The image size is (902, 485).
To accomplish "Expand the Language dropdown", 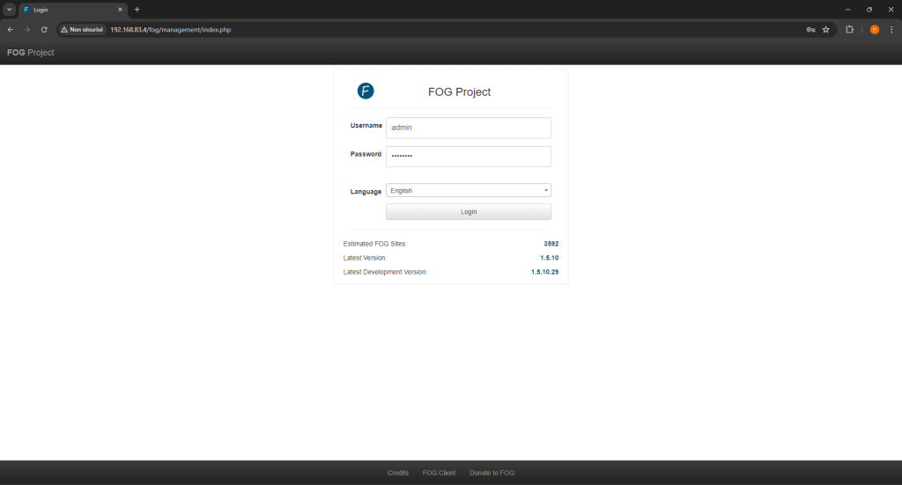I will pyautogui.click(x=469, y=190).
